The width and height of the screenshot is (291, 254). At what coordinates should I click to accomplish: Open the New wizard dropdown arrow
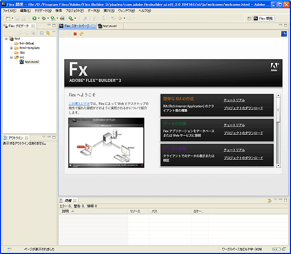[12, 19]
